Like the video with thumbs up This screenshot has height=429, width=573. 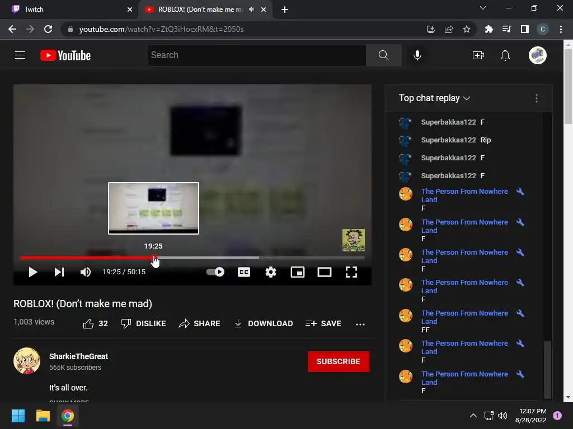point(95,323)
